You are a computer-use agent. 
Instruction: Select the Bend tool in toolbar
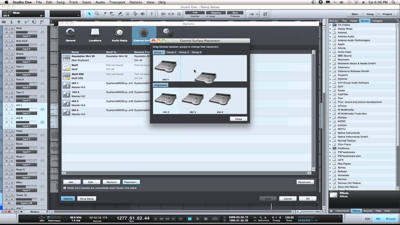pos(135,14)
